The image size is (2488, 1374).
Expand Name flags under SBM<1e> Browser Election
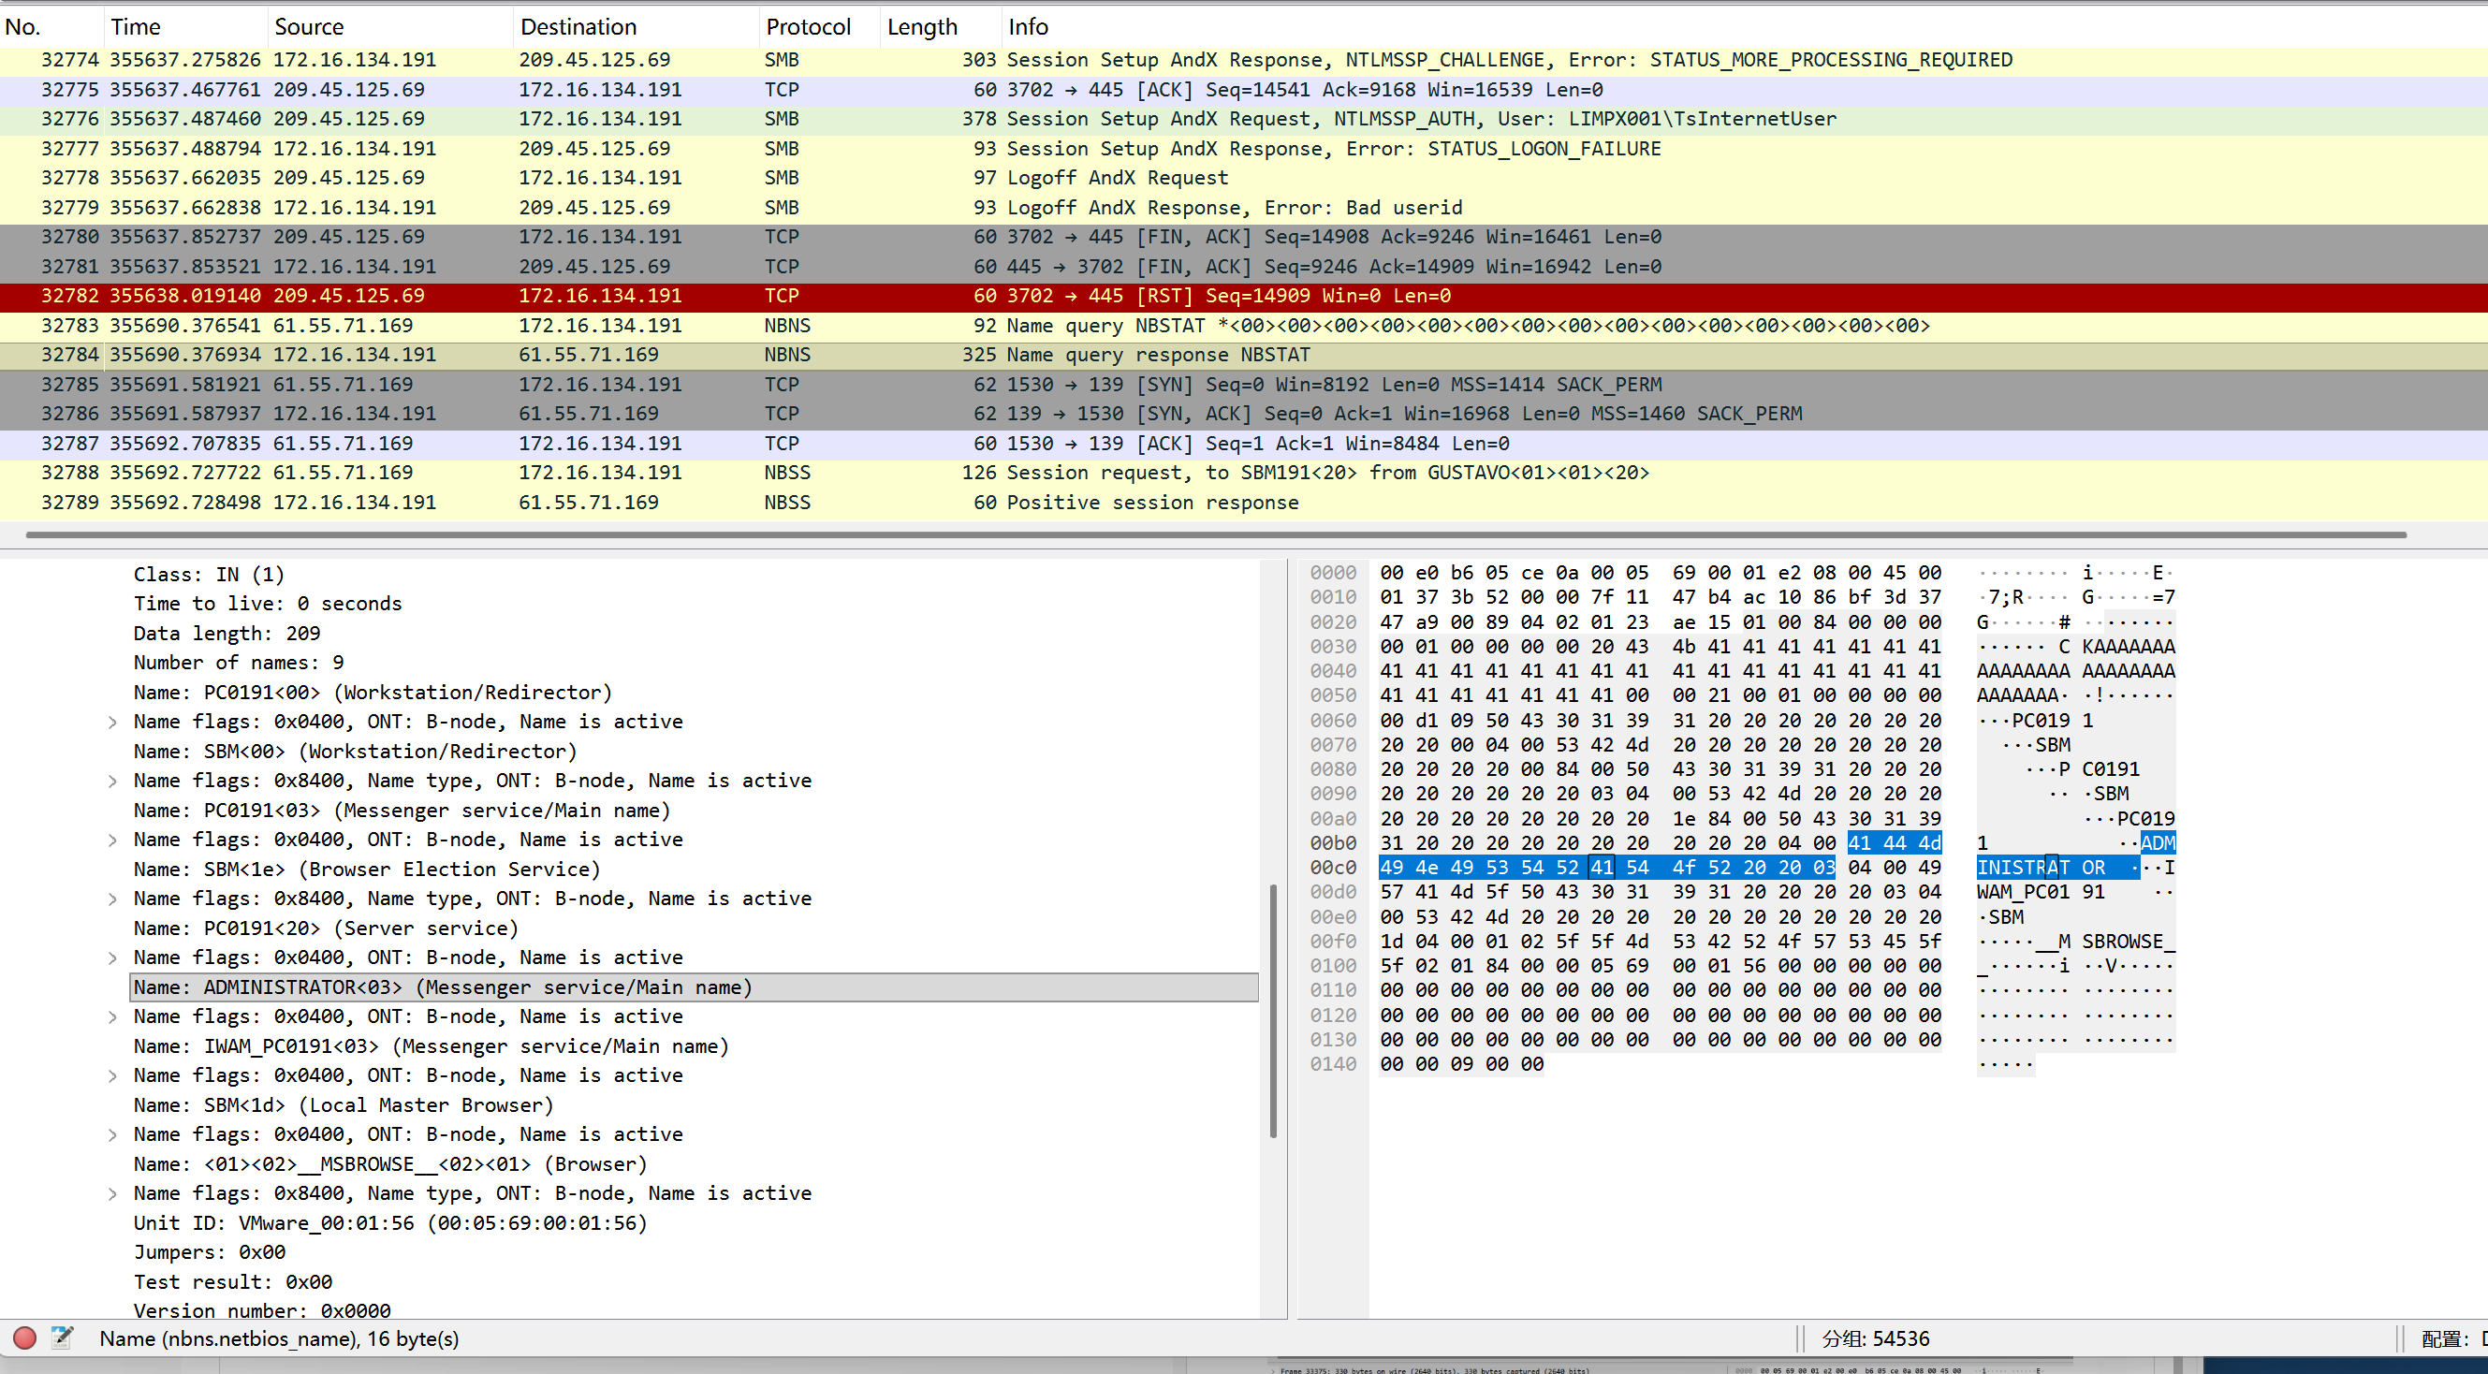coord(113,899)
